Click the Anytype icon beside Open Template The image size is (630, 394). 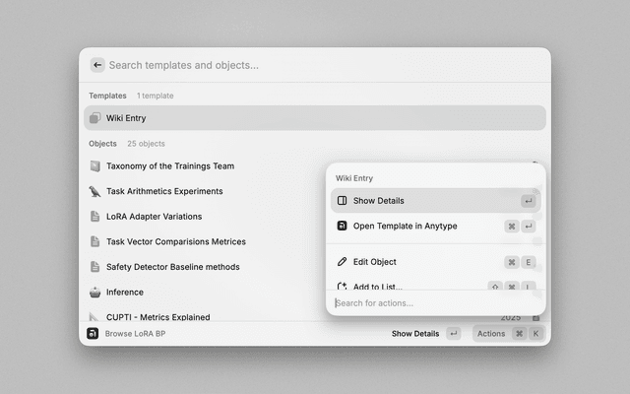tap(342, 226)
